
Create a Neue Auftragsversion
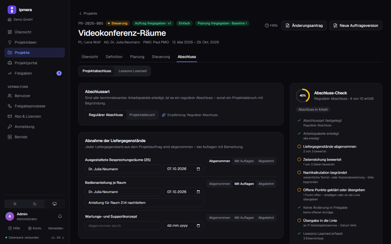point(356,25)
